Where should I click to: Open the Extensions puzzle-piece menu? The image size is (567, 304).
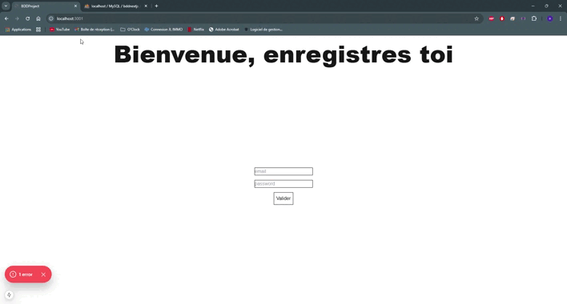pos(534,18)
